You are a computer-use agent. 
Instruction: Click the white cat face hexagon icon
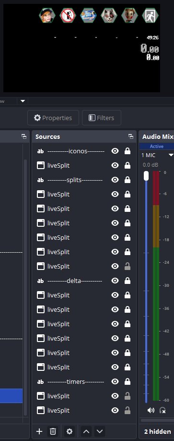click(x=109, y=15)
